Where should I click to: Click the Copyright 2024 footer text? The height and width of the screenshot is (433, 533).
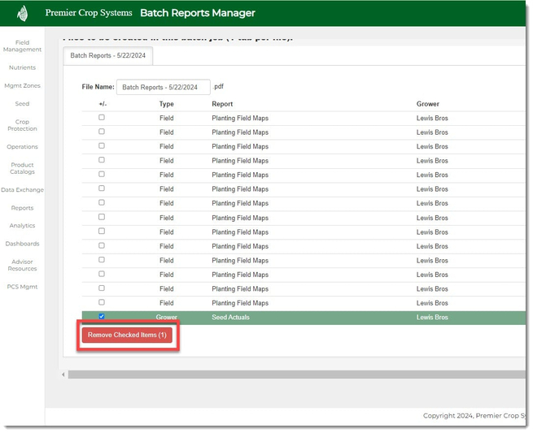(x=474, y=416)
